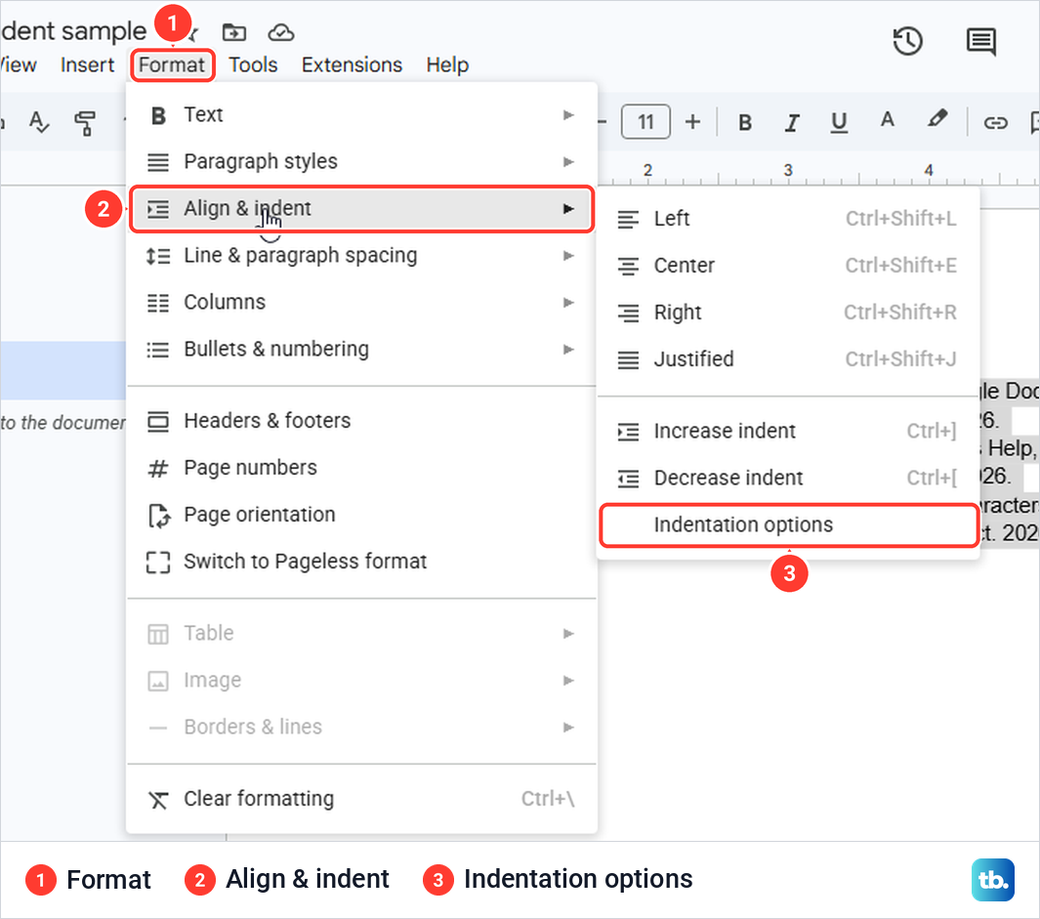Select the paint format roller icon

pos(84,122)
